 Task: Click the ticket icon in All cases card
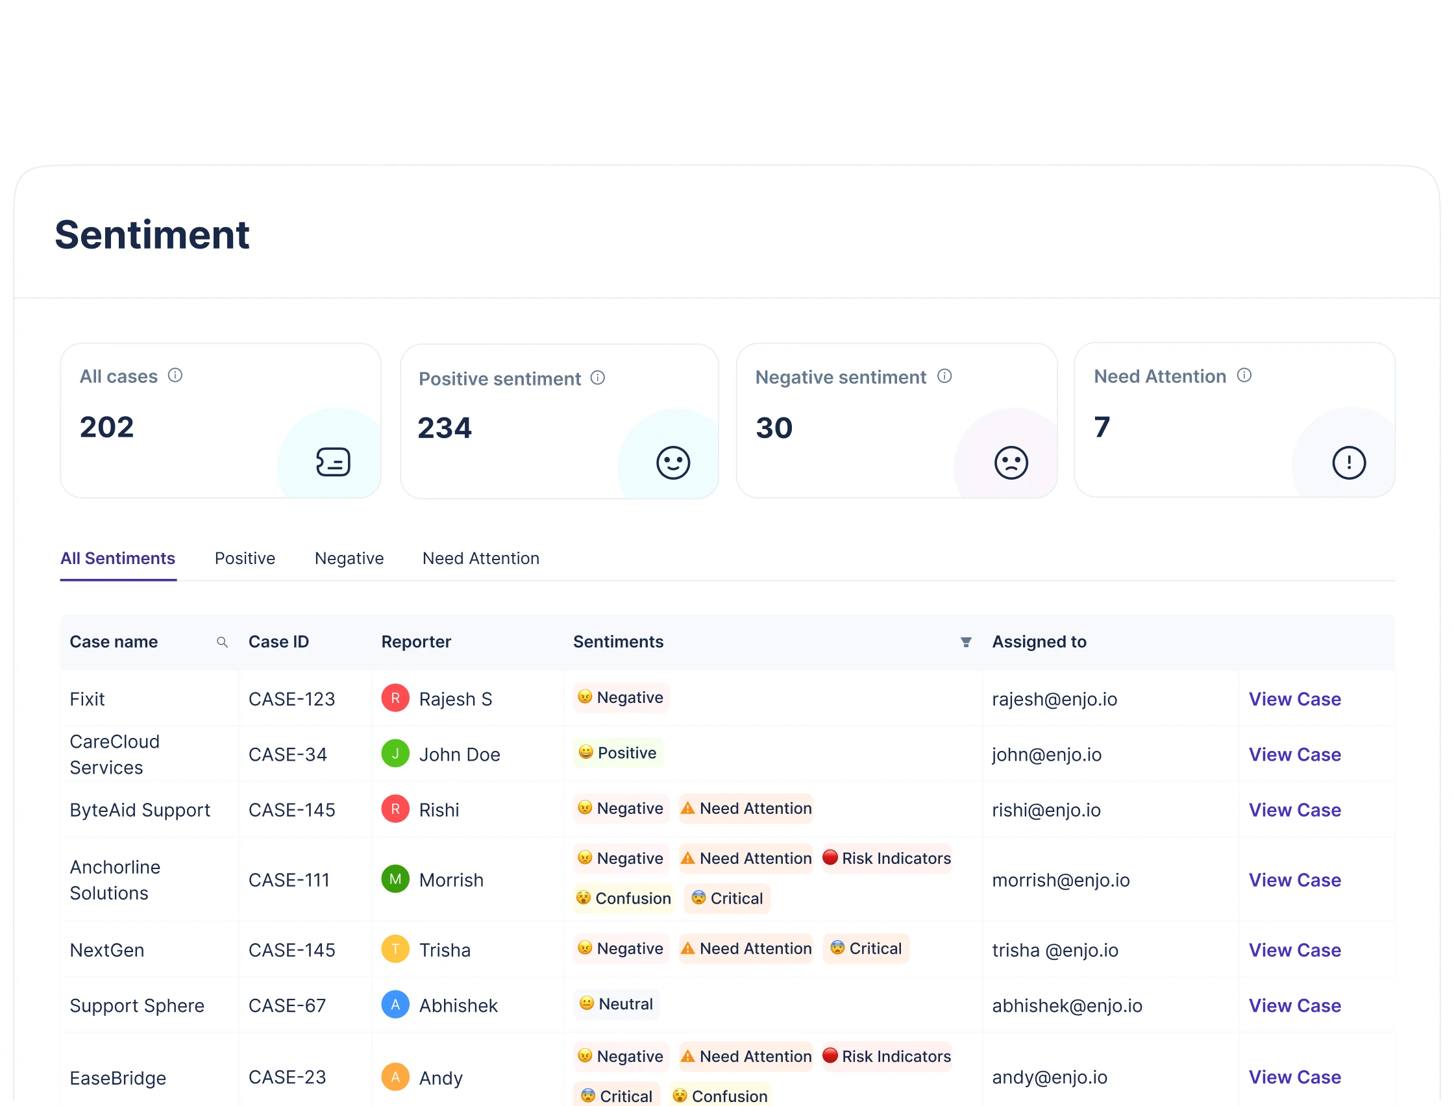[333, 462]
